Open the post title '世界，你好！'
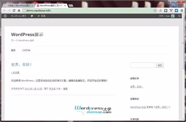The height and width of the screenshot is (122, 186). (x=21, y=65)
